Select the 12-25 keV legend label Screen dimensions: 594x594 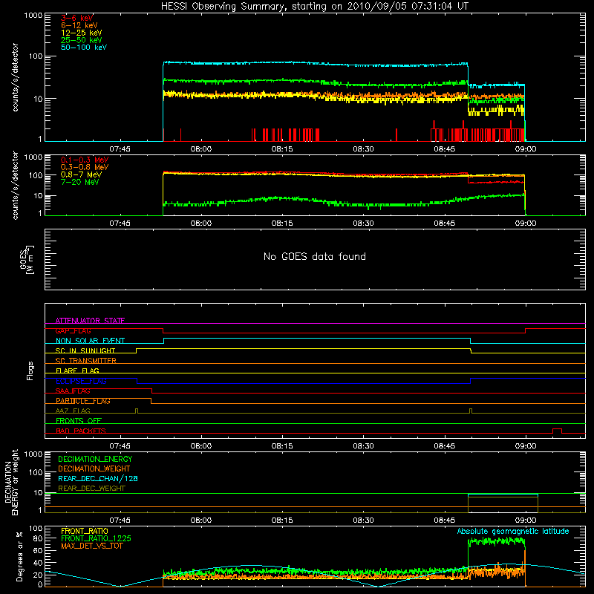[81, 33]
